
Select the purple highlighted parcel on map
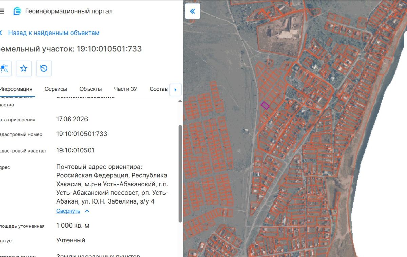pos(265,105)
